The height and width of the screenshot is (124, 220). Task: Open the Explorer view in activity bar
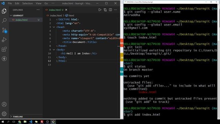tap(4, 11)
